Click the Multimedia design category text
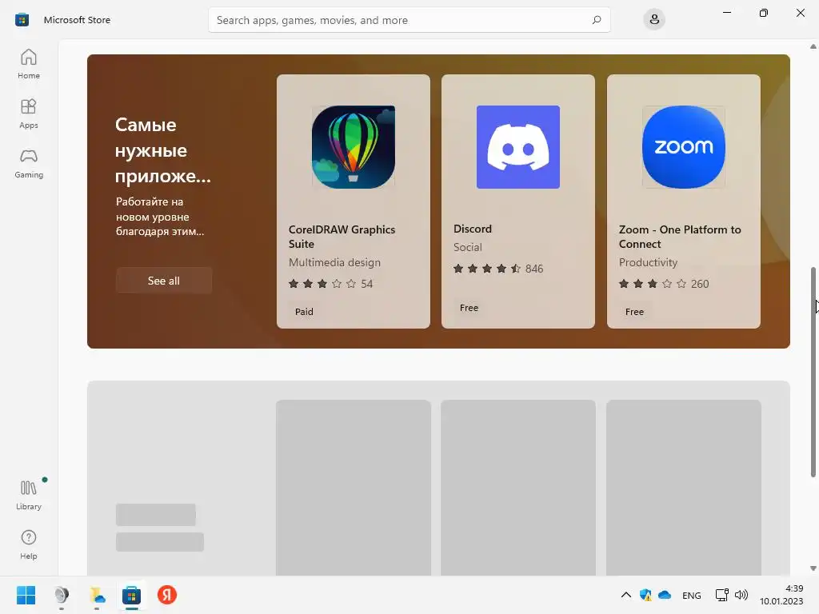The width and height of the screenshot is (819, 614). pyautogui.click(x=334, y=262)
